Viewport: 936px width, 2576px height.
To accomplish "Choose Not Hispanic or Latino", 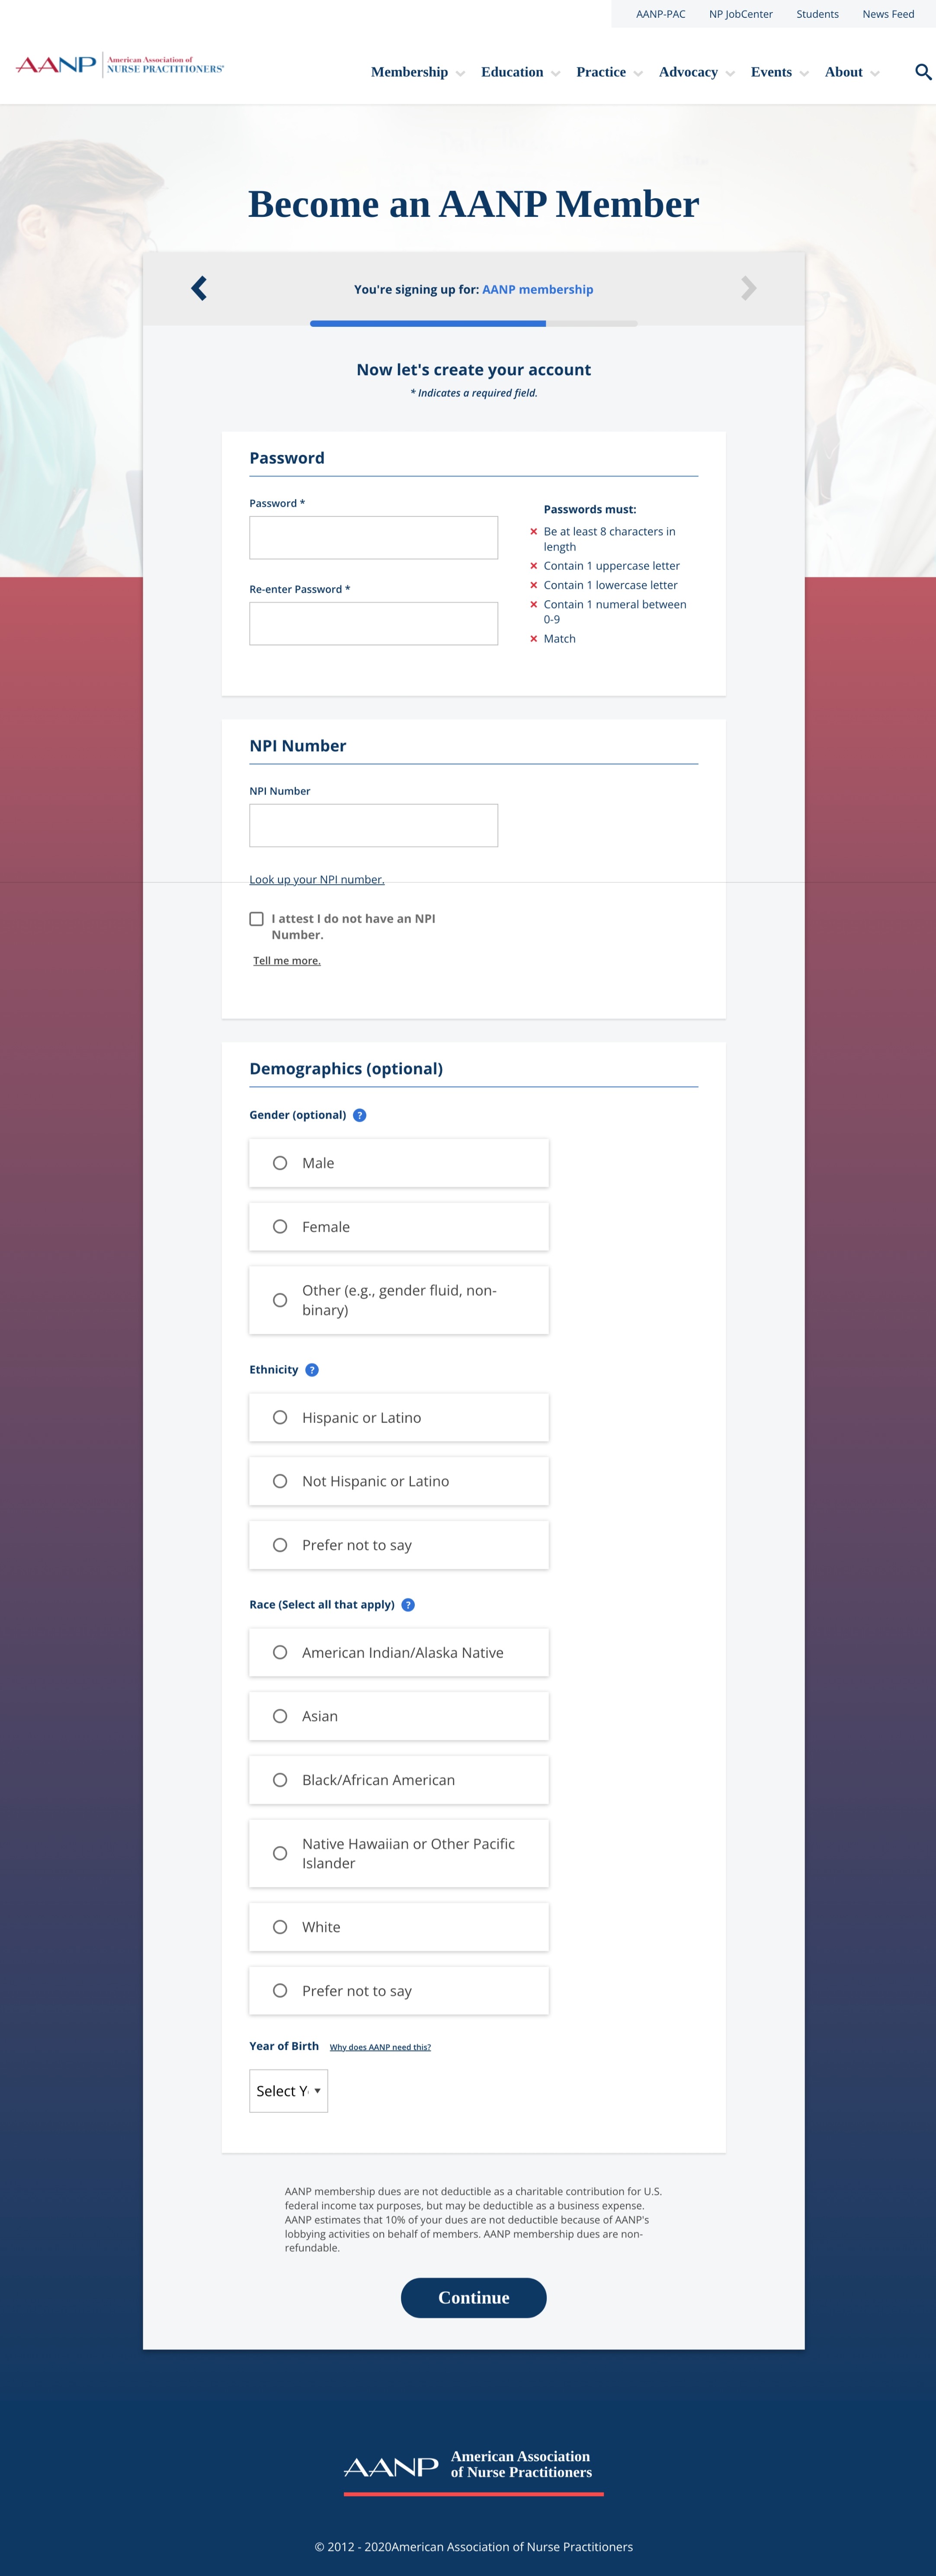I will tap(280, 1481).
